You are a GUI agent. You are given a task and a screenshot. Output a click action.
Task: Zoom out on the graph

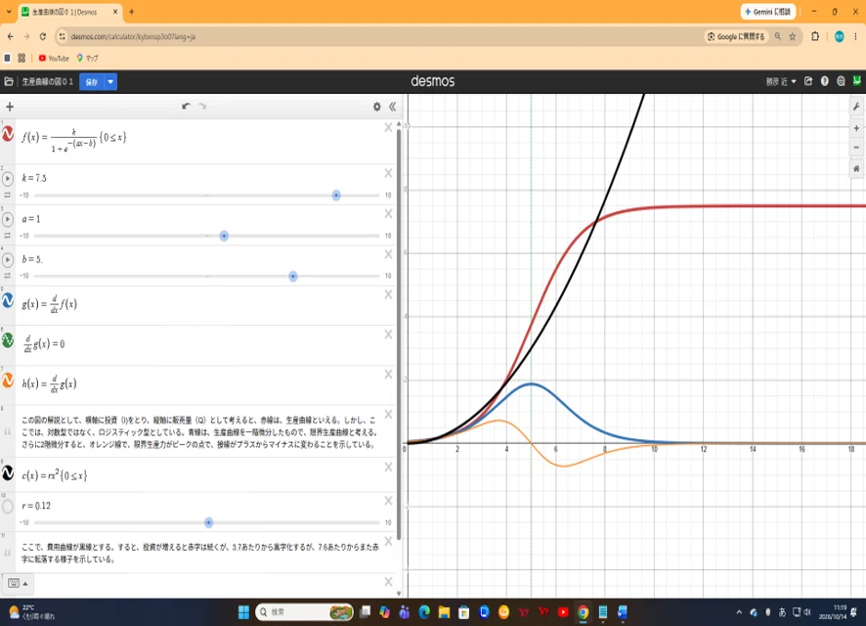coord(856,148)
